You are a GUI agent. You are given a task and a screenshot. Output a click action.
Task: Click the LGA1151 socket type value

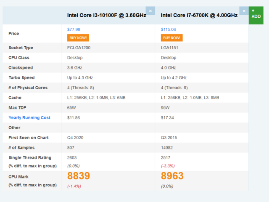[170, 48]
